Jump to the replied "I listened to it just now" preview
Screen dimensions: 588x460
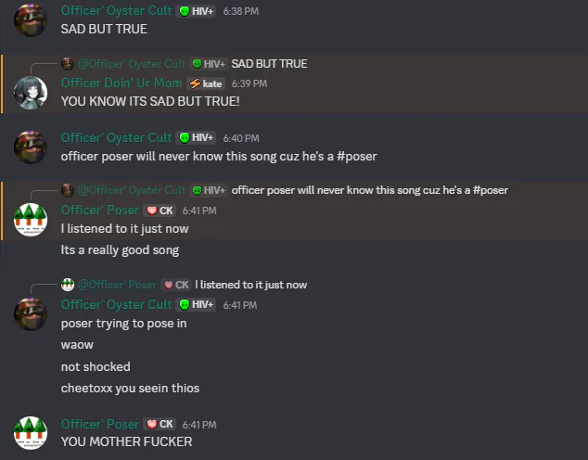250,285
